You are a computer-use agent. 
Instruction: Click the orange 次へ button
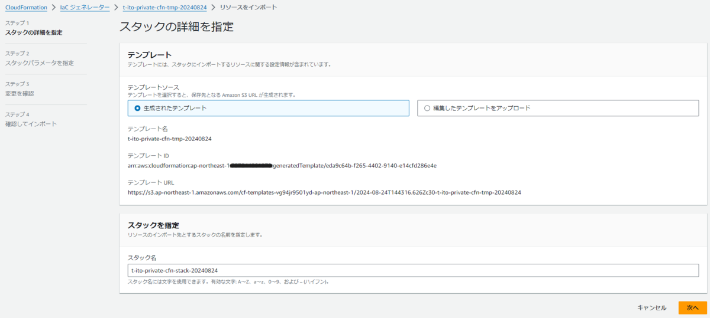pyautogui.click(x=693, y=307)
